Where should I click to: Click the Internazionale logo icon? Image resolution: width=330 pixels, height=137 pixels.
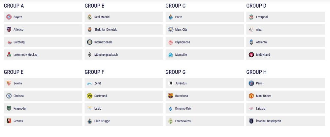coord(90,42)
